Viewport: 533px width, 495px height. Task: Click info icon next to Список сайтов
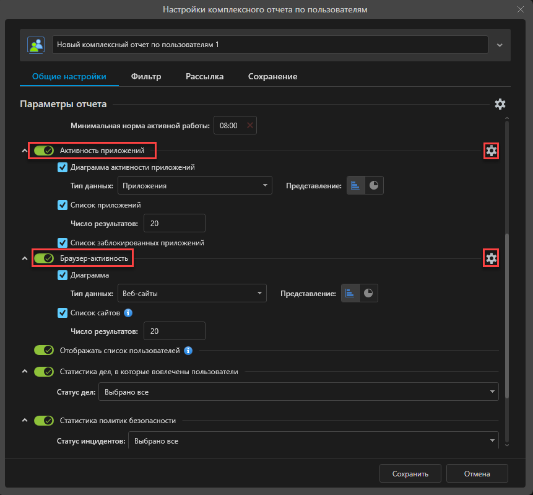click(128, 312)
